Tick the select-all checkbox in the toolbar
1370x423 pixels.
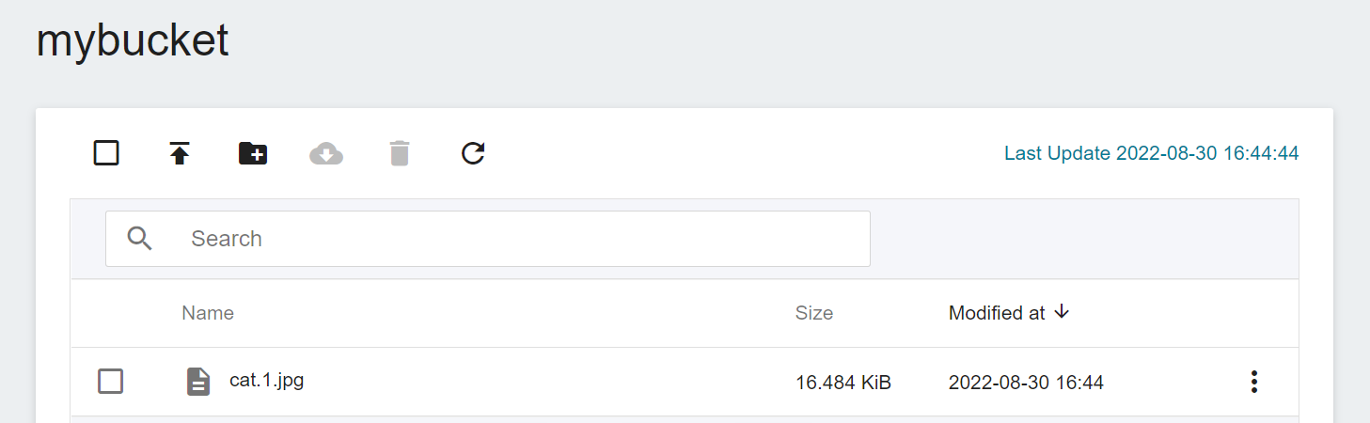[x=106, y=152]
